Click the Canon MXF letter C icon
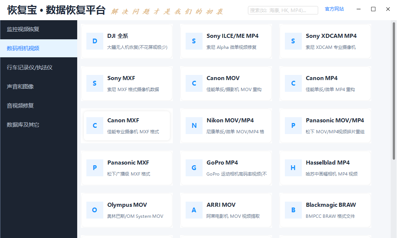Screen dimensions: 397x238 [95, 126]
